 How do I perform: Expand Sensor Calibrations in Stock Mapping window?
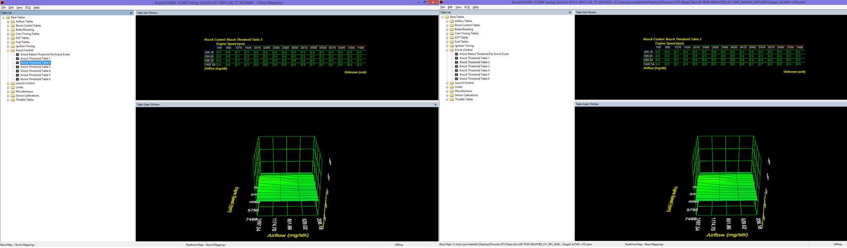[8, 96]
